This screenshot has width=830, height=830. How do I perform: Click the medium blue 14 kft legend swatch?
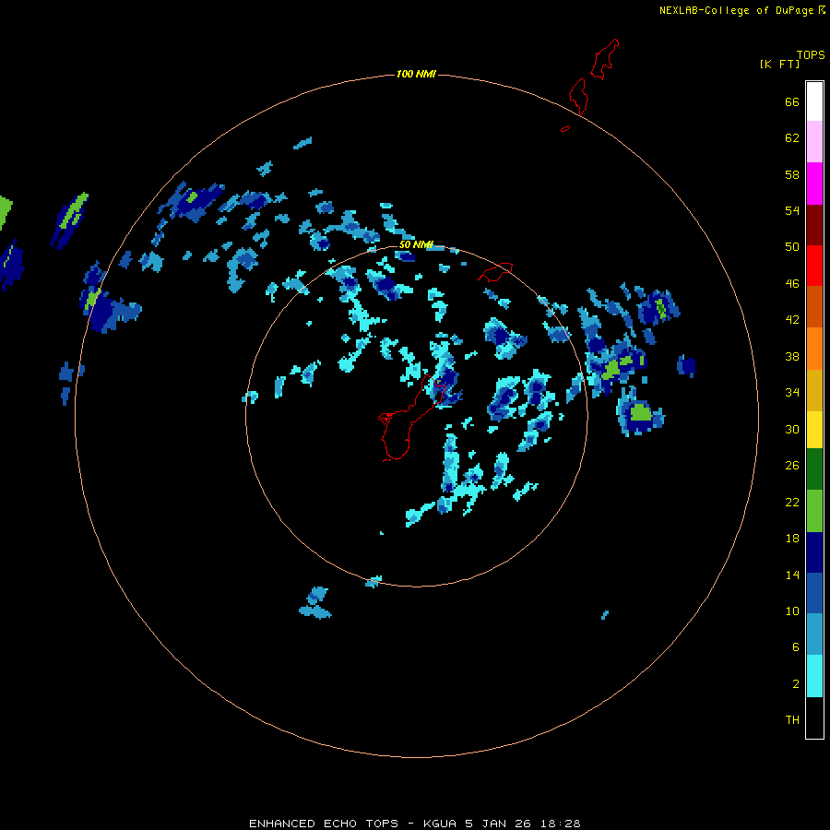(814, 593)
